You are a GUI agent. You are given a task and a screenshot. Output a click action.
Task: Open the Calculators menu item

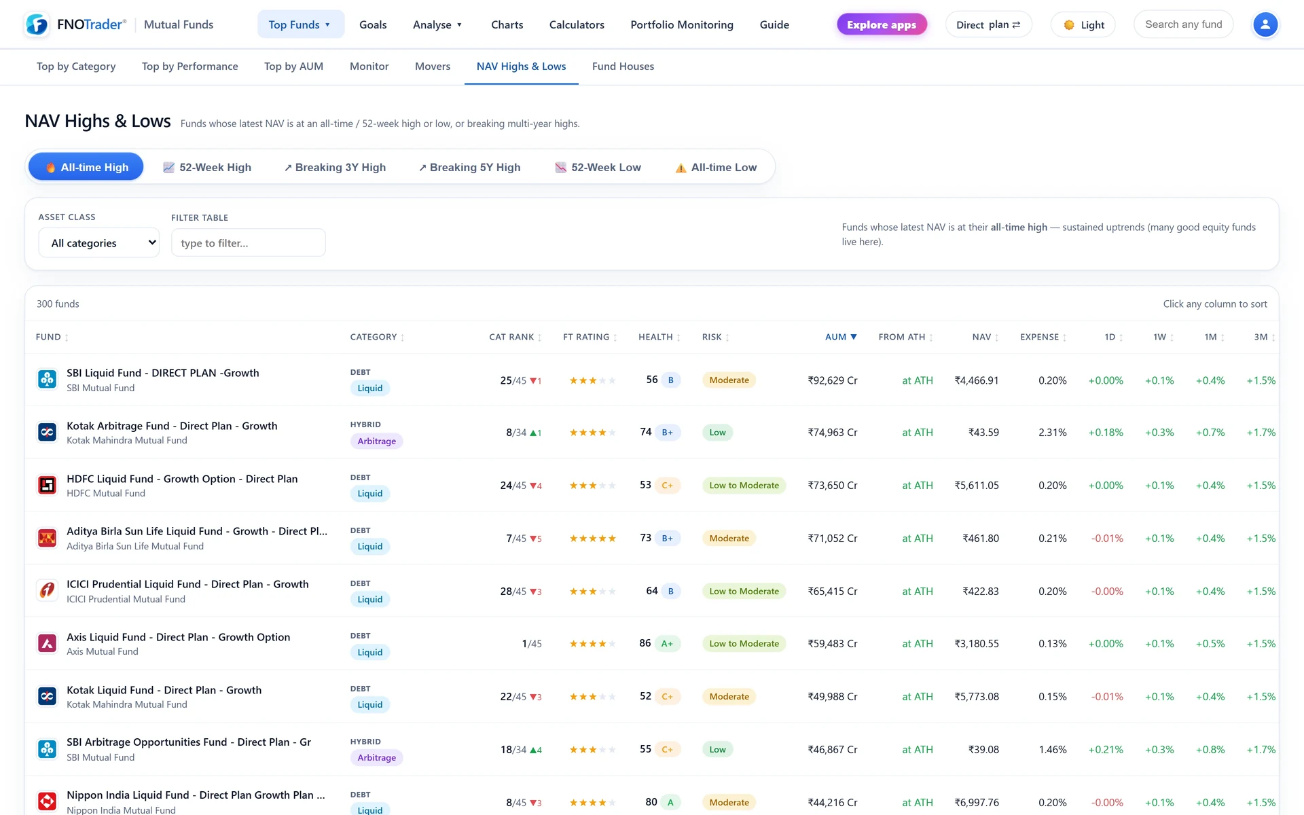(577, 24)
